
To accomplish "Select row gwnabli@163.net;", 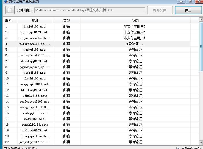I will pos(97,125).
